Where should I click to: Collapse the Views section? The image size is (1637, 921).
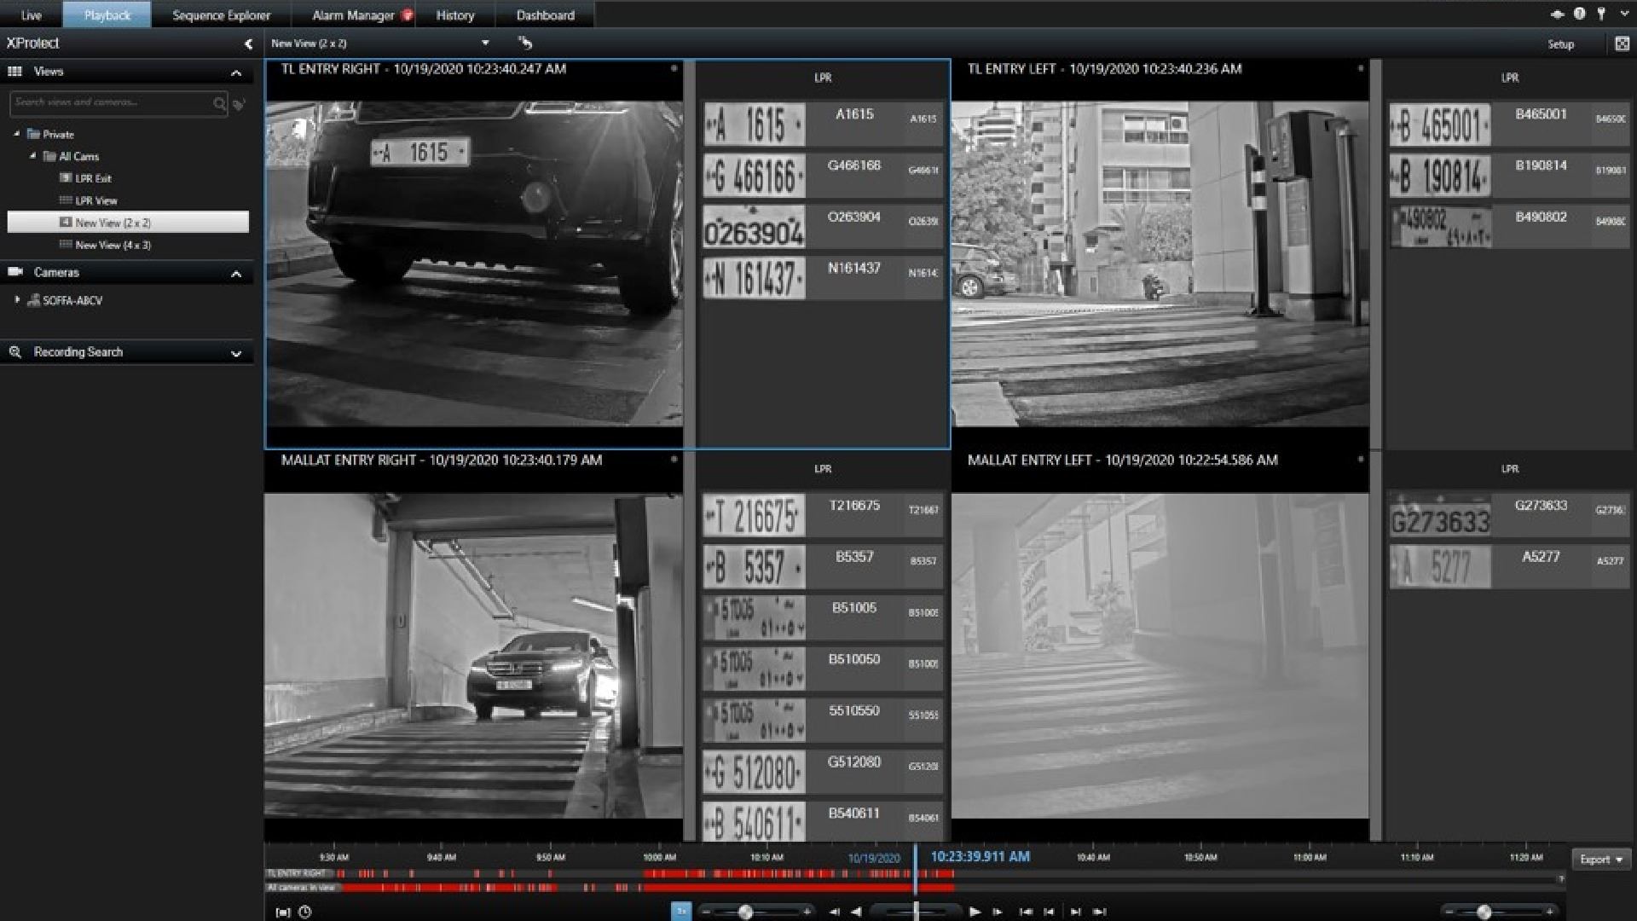tap(236, 72)
